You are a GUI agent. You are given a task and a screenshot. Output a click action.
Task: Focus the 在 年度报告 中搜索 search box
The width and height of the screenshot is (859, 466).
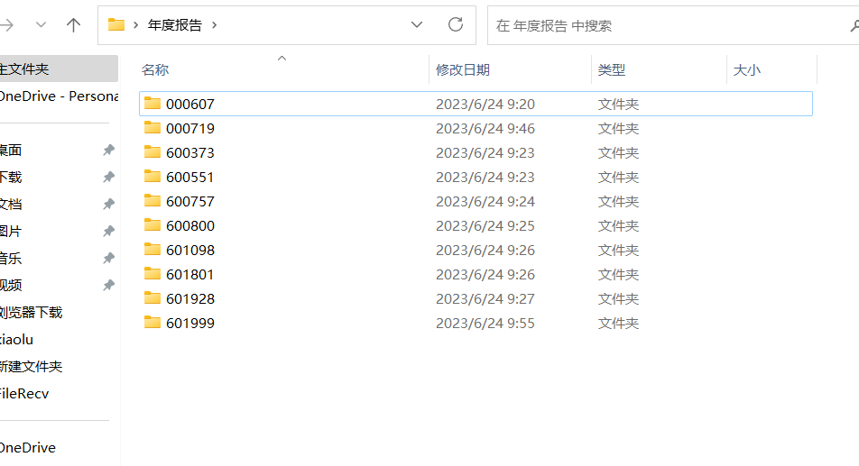coord(673,25)
